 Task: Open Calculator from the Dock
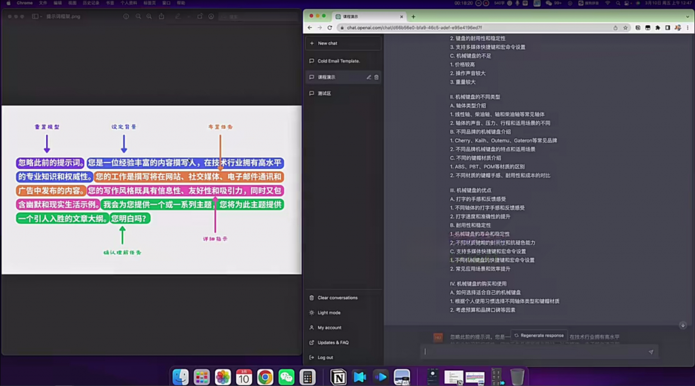coord(307,377)
